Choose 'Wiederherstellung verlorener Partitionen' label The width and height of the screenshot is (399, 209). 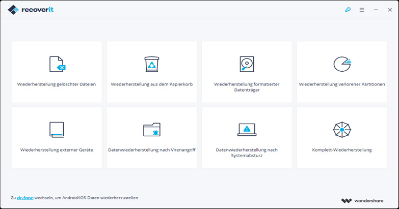point(342,84)
